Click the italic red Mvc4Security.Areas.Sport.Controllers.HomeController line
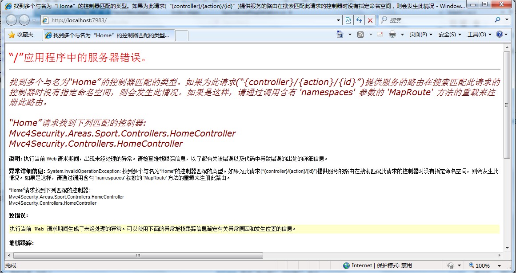The height and width of the screenshot is (273, 516). (122, 133)
